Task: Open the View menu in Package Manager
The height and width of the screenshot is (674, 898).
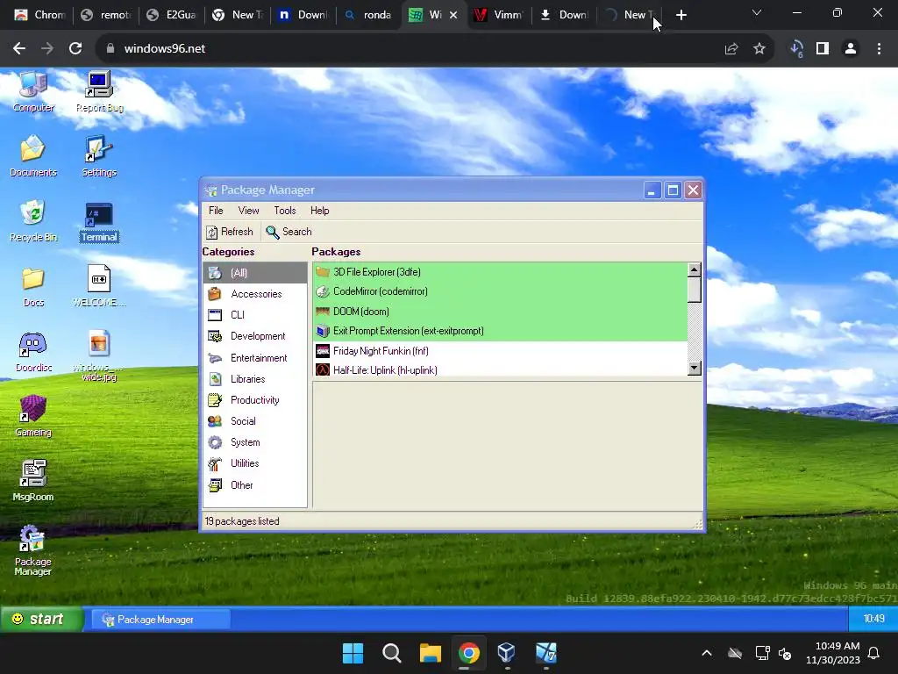Action: click(x=248, y=211)
